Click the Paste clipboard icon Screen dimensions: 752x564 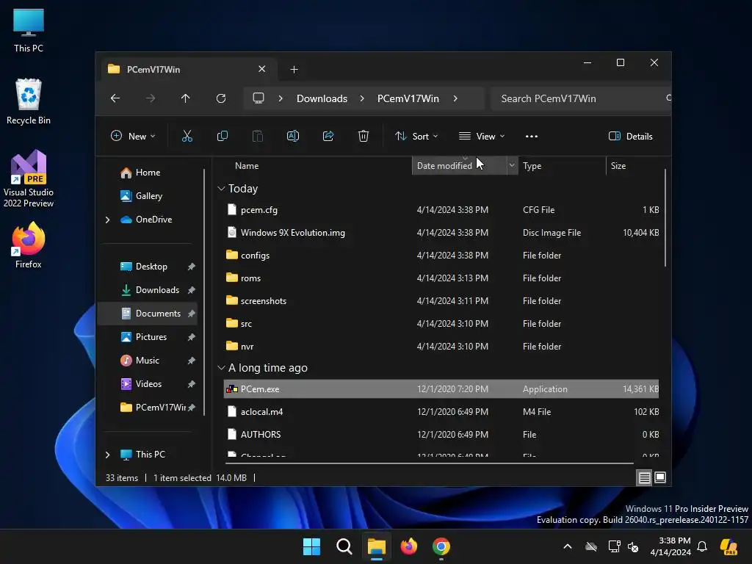pyautogui.click(x=258, y=136)
